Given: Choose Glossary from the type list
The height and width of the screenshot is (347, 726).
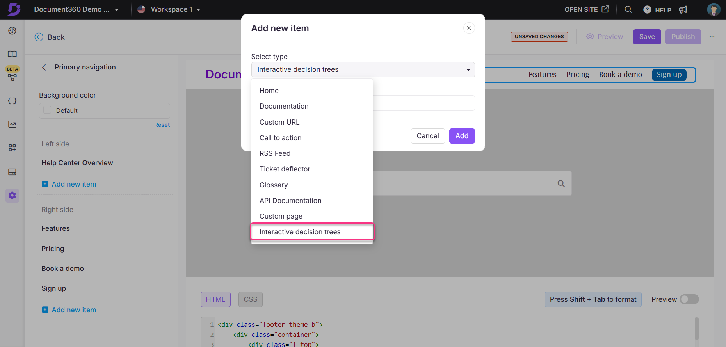Looking at the screenshot, I should 312,185.
